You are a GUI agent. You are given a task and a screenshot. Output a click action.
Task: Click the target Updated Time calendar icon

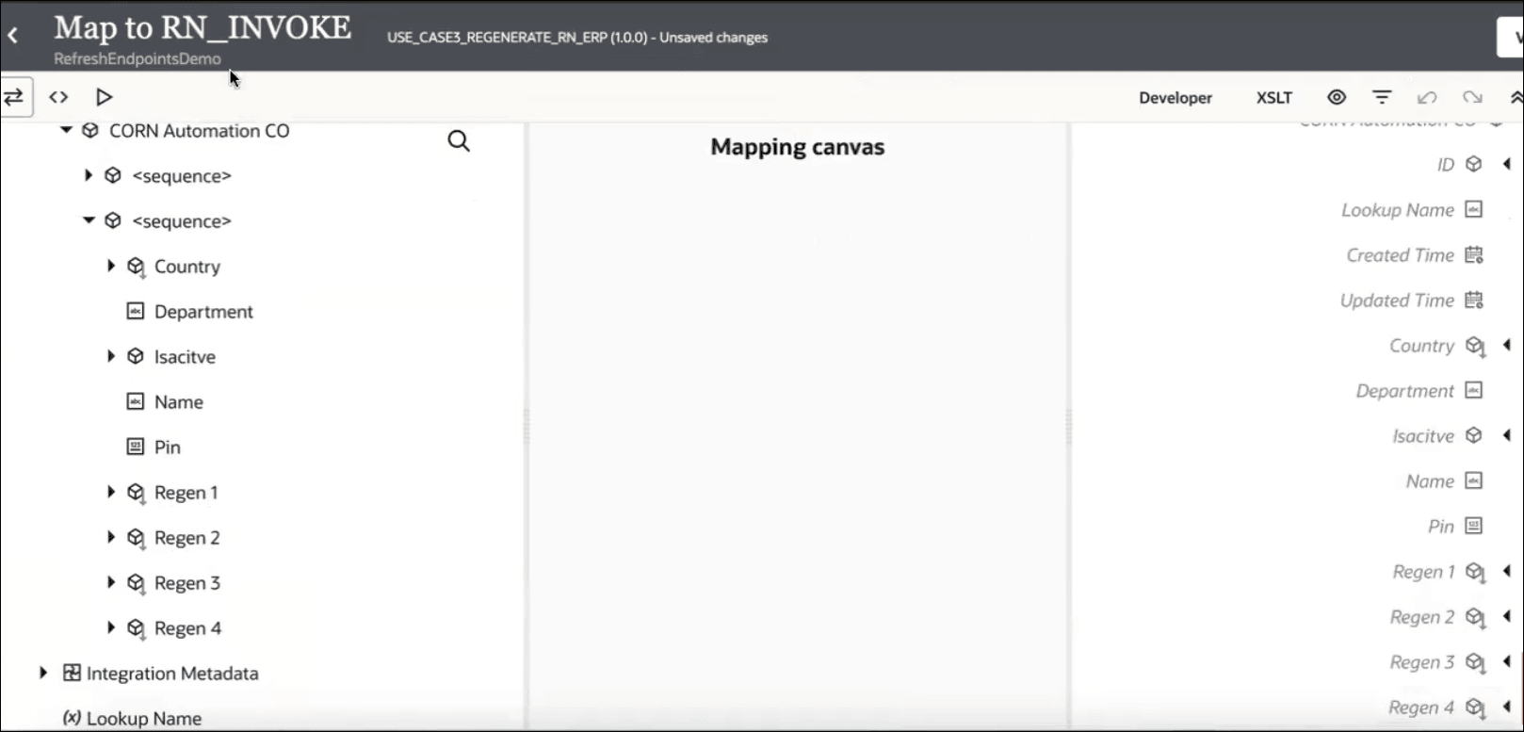tap(1474, 300)
